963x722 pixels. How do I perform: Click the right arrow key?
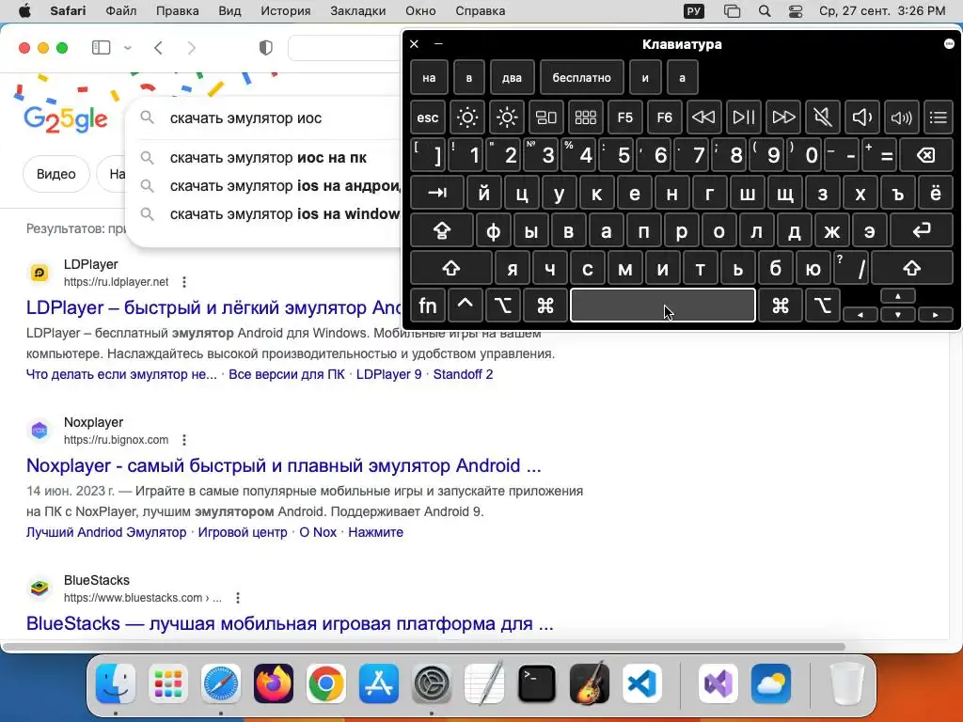[x=936, y=314]
